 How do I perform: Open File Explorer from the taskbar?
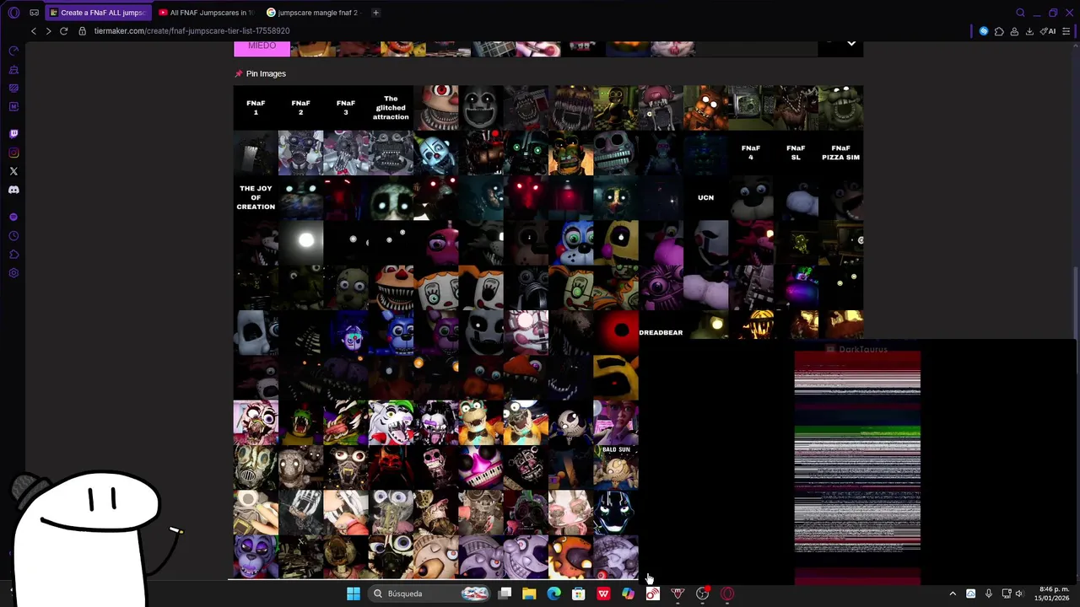[529, 594]
